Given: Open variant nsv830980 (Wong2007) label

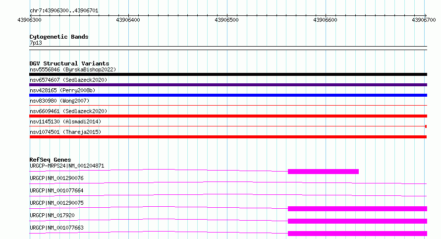Looking at the screenshot, I should click(x=59, y=101).
